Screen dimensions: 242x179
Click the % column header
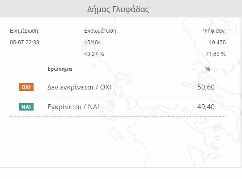pyautogui.click(x=208, y=69)
